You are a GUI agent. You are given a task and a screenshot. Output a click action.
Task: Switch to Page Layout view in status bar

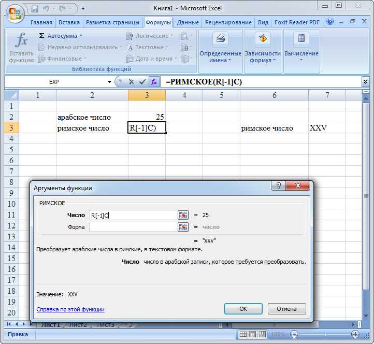252,334
